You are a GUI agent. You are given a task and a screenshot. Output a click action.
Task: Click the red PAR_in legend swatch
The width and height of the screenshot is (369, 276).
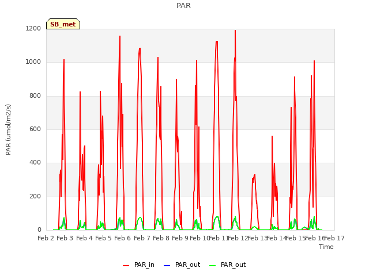coord(126,266)
